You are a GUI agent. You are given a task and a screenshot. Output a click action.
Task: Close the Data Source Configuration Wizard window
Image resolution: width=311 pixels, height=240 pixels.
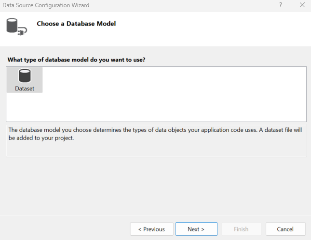pos(302,5)
